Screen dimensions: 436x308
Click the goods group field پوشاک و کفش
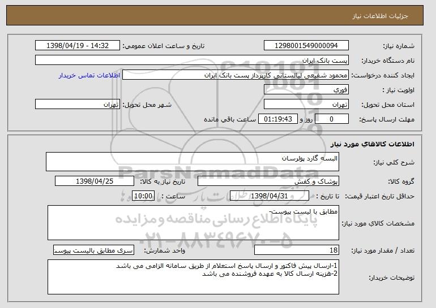coord(268,181)
